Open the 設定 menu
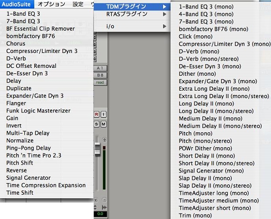The image size is (271, 219). tap(78, 4)
